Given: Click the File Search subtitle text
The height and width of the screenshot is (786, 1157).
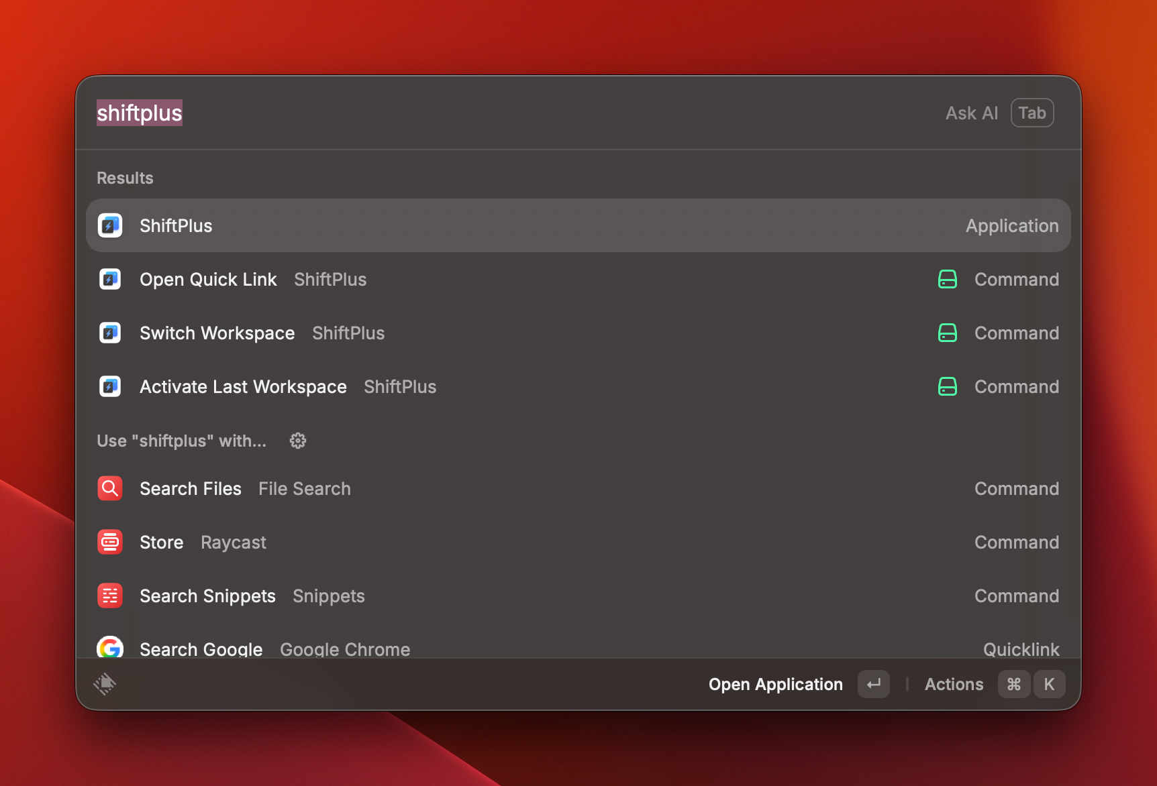Looking at the screenshot, I should tap(305, 488).
